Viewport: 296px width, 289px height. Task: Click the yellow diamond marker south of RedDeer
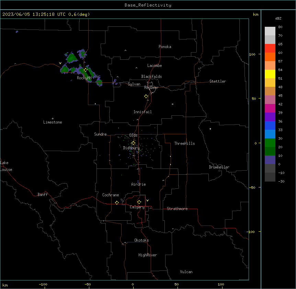pyautogui.click(x=146, y=96)
